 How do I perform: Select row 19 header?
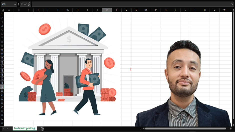click(2, 87)
